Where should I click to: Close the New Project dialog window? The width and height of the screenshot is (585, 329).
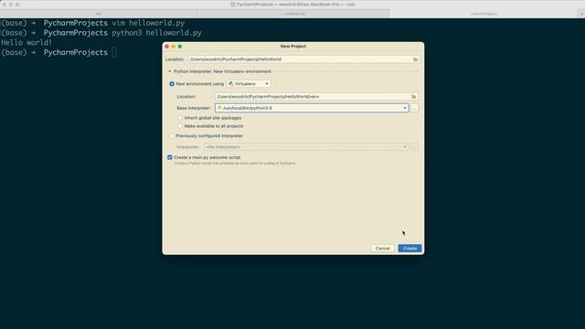point(166,47)
